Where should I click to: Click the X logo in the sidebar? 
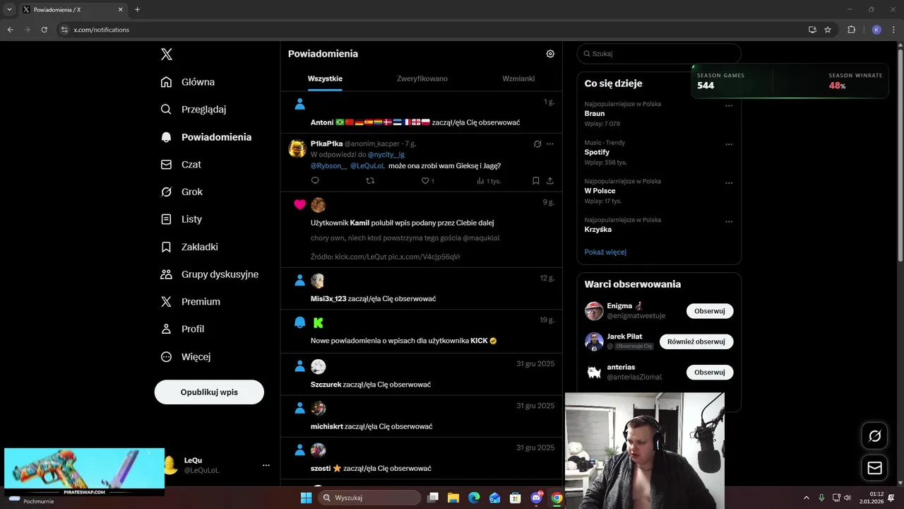[167, 54]
